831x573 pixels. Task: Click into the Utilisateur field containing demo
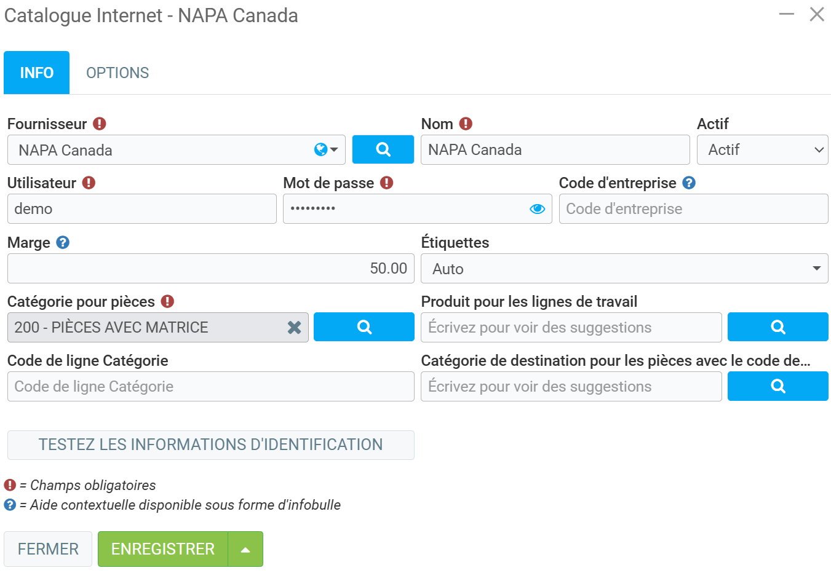click(x=141, y=209)
